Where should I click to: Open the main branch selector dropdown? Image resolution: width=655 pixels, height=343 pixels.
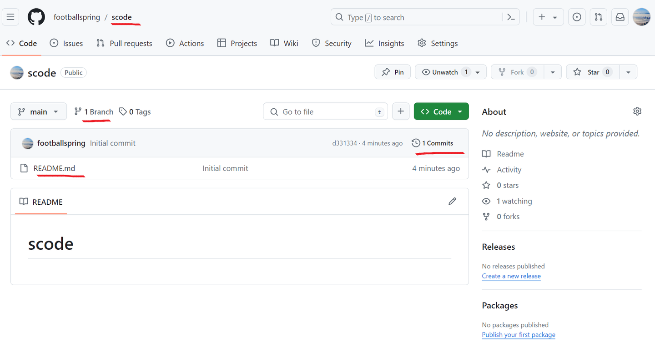pos(39,111)
